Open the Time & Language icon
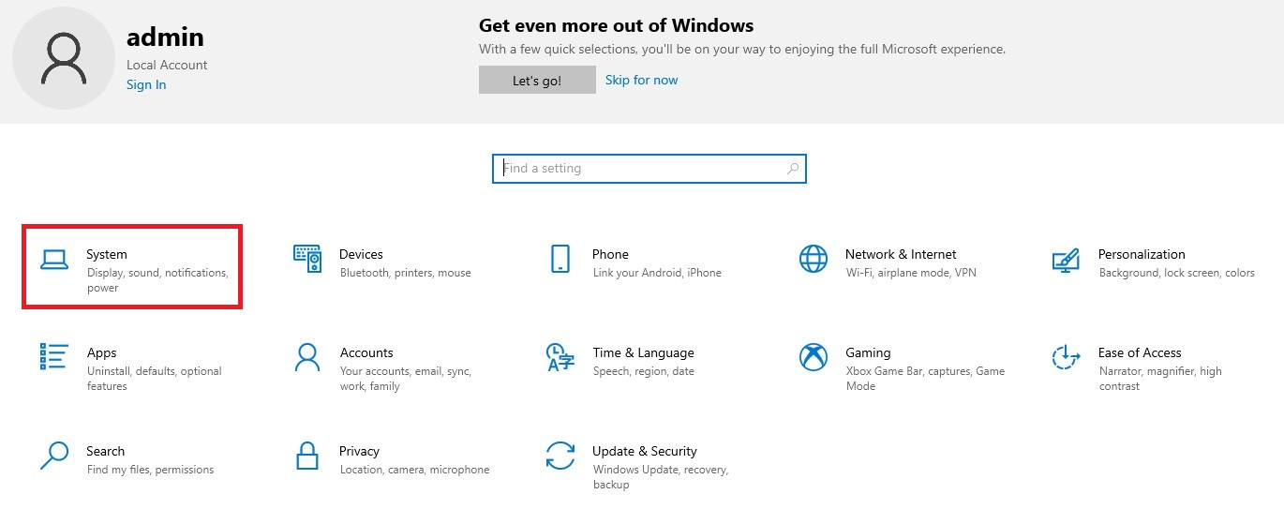The image size is (1284, 524). [x=560, y=357]
